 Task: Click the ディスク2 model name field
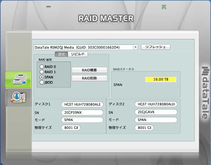(x=156, y=104)
